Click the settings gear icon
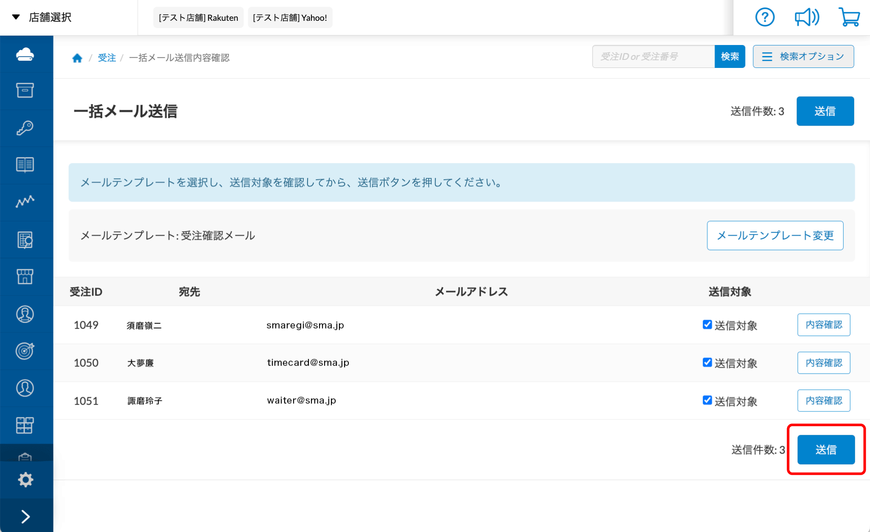Viewport: 870px width, 532px height. coord(25,480)
